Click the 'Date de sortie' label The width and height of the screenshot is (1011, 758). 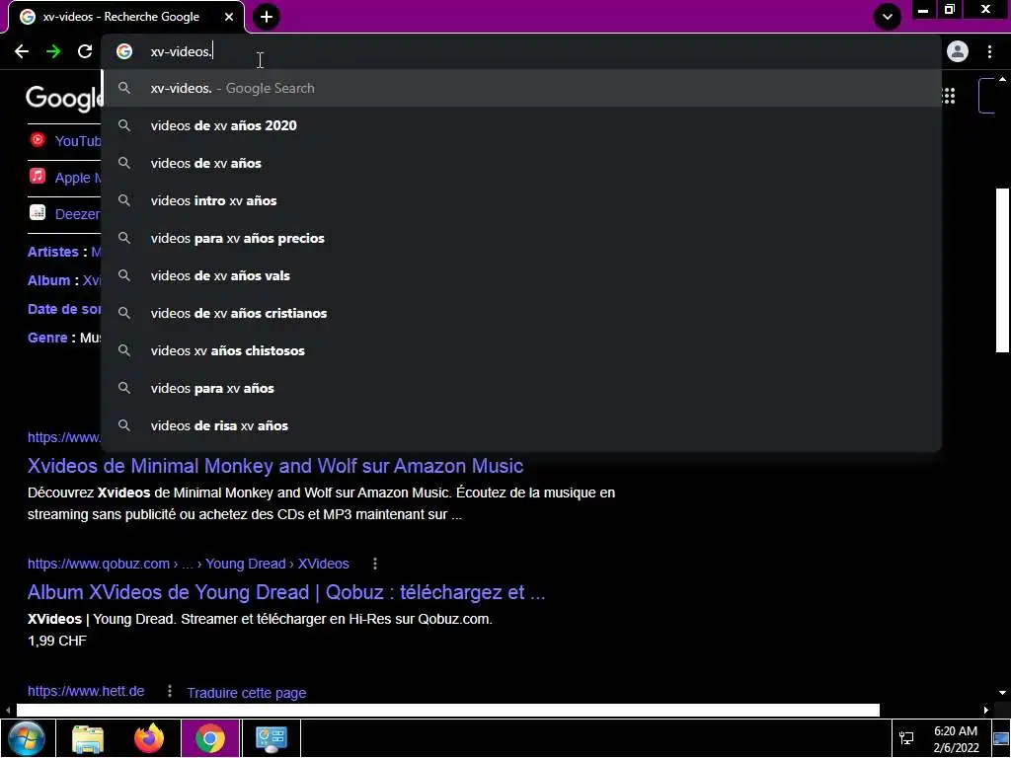tap(64, 309)
